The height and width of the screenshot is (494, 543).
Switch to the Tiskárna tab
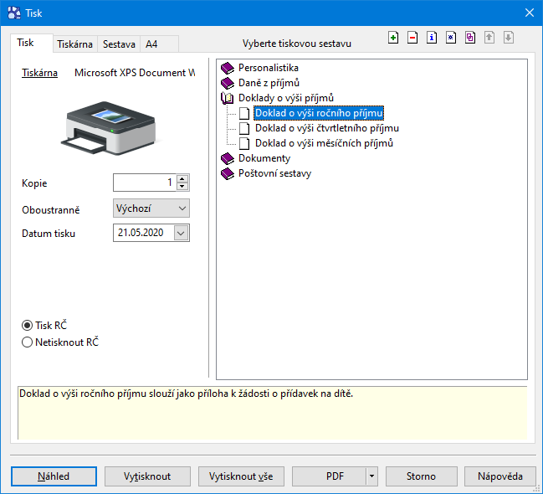pos(74,44)
